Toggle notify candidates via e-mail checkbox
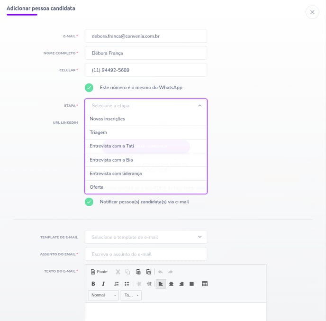 click(89, 202)
